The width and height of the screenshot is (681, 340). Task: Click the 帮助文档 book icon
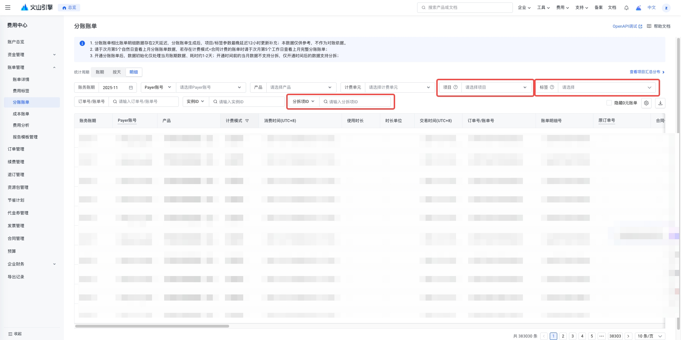click(x=649, y=26)
